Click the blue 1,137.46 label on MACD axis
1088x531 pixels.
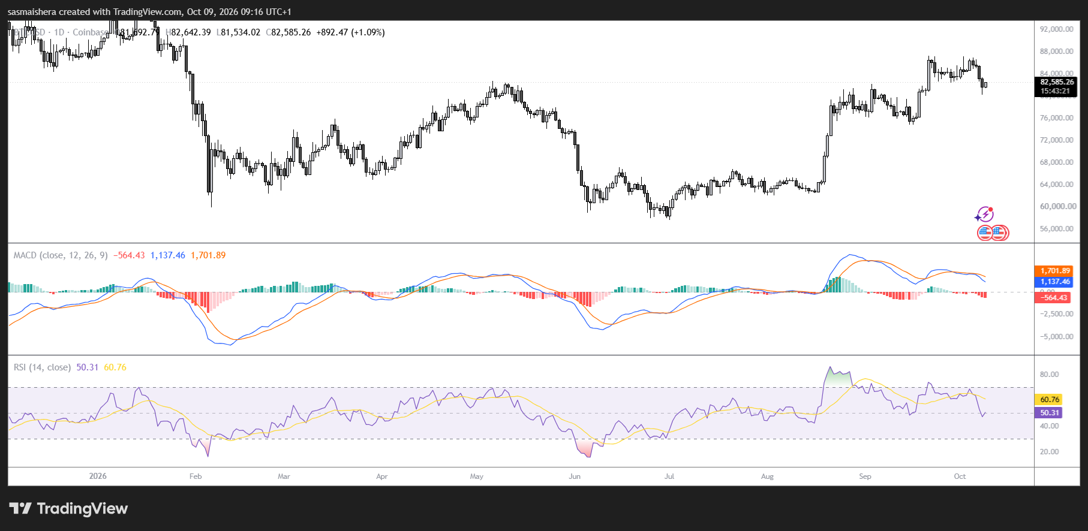click(1054, 282)
